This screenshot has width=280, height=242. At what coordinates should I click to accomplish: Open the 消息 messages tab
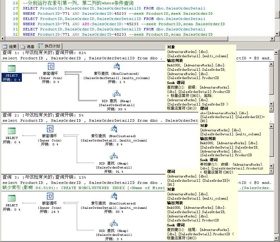[x=27, y=46]
